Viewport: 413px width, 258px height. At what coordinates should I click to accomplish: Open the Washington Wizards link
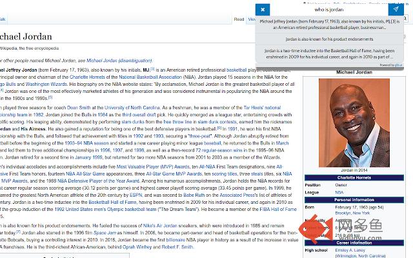[x=46, y=84]
